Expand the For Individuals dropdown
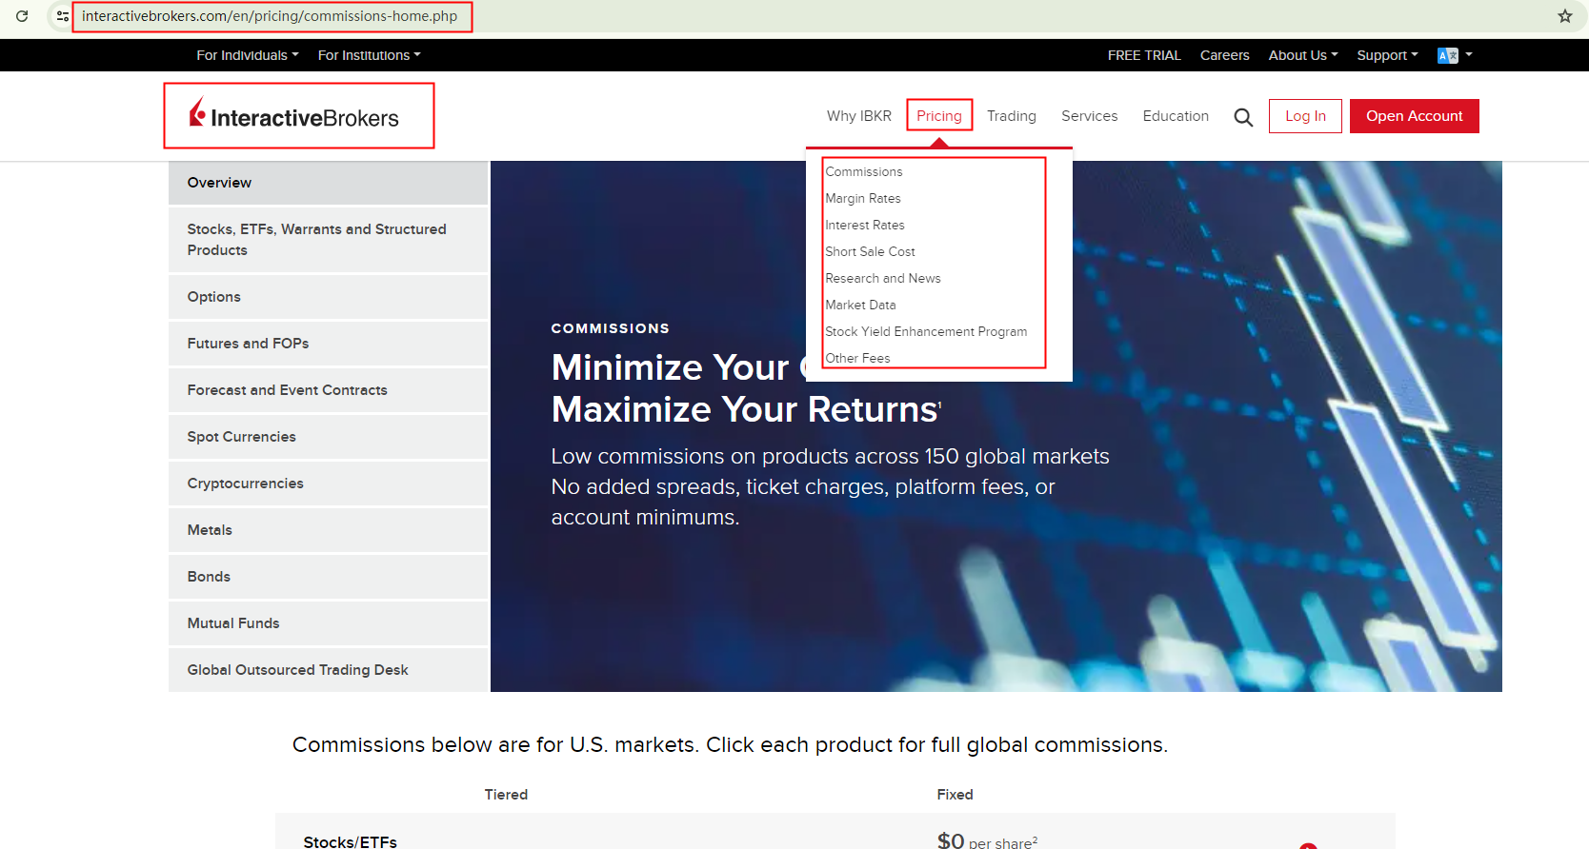 (248, 55)
